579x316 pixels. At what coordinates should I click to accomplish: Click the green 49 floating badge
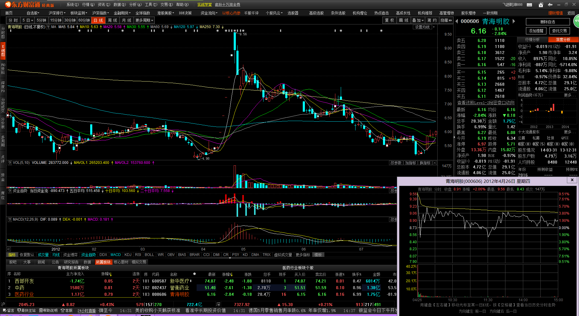576,21
